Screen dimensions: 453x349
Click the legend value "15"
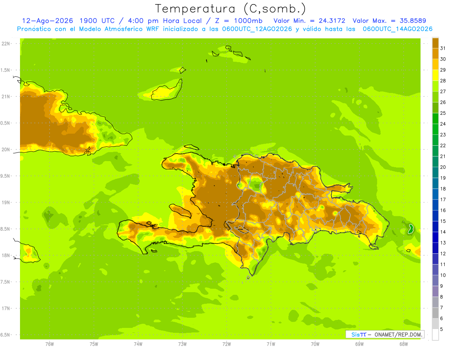[443, 221]
